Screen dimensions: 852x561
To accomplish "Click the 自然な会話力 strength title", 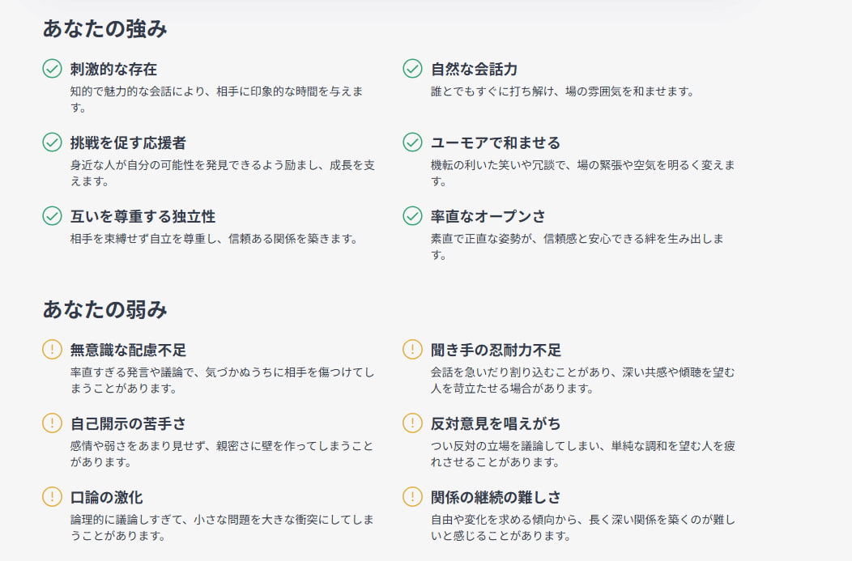I will [474, 69].
